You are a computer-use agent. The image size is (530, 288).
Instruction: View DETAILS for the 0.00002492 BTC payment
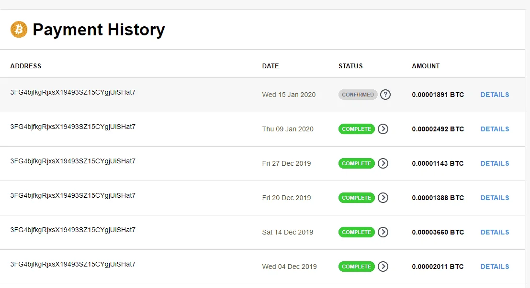[x=495, y=129]
